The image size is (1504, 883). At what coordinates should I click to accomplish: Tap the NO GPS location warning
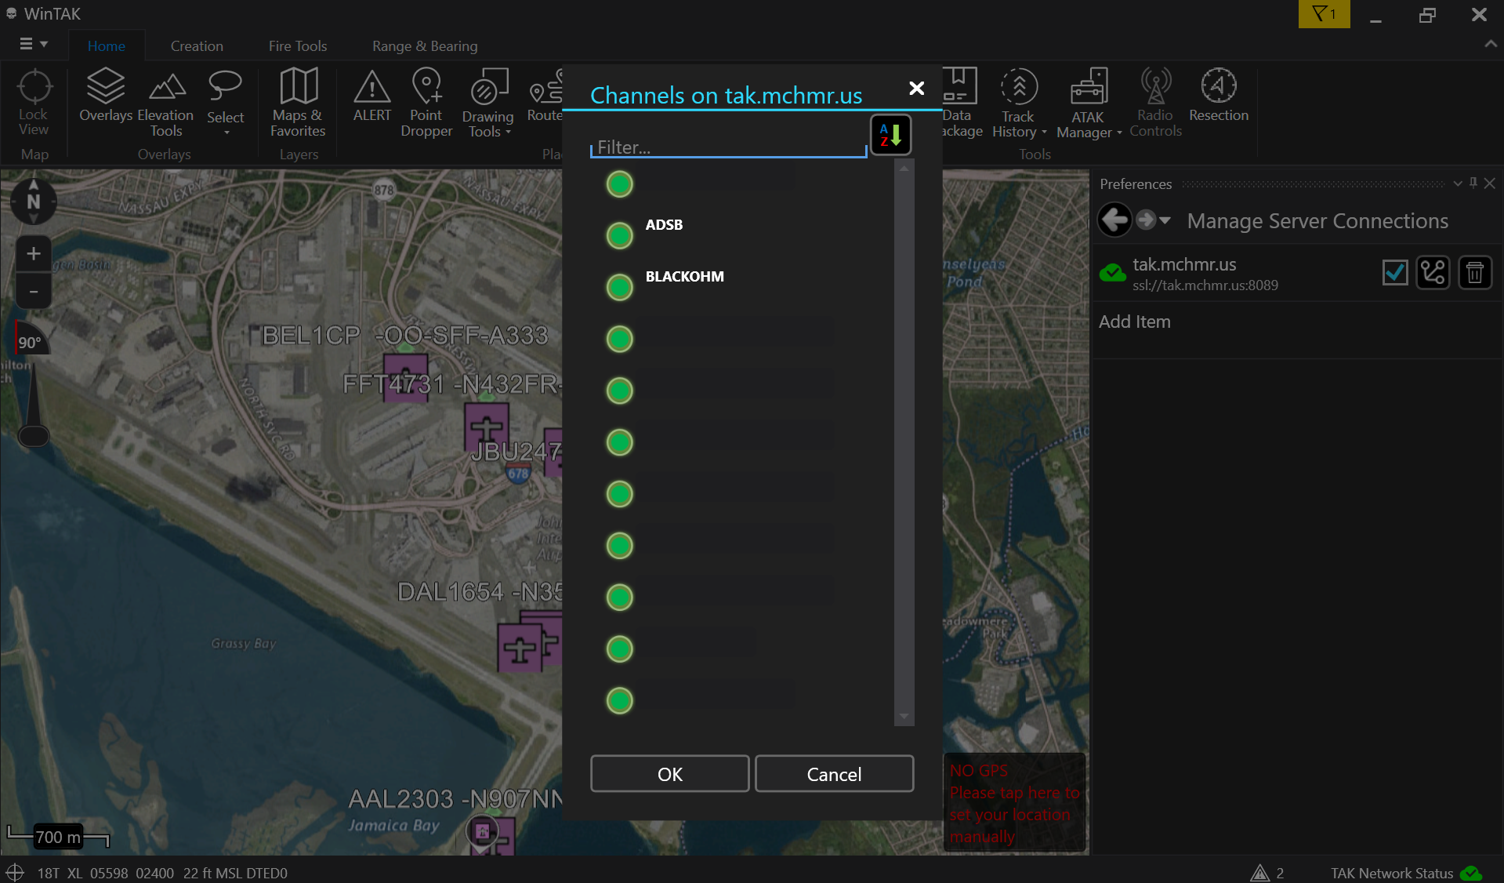click(1015, 803)
